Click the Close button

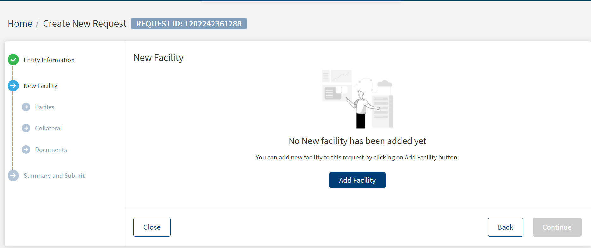coord(152,227)
